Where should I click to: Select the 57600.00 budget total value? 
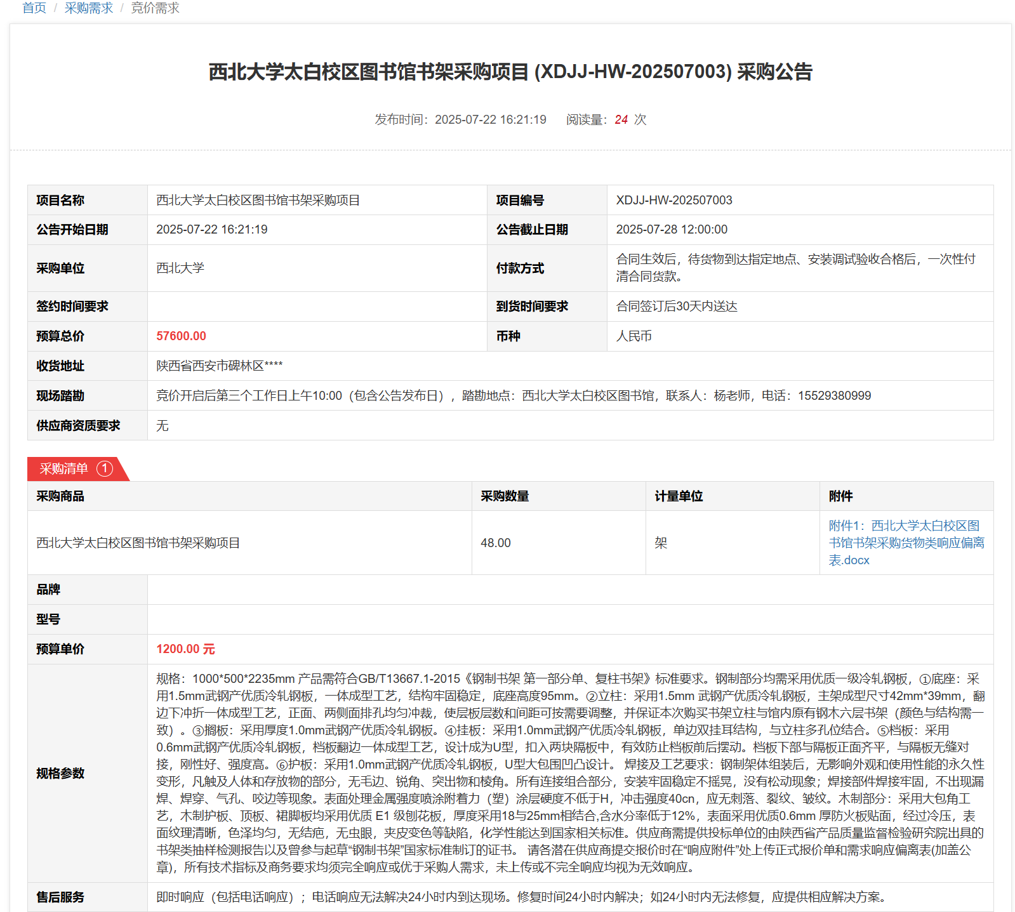[181, 336]
